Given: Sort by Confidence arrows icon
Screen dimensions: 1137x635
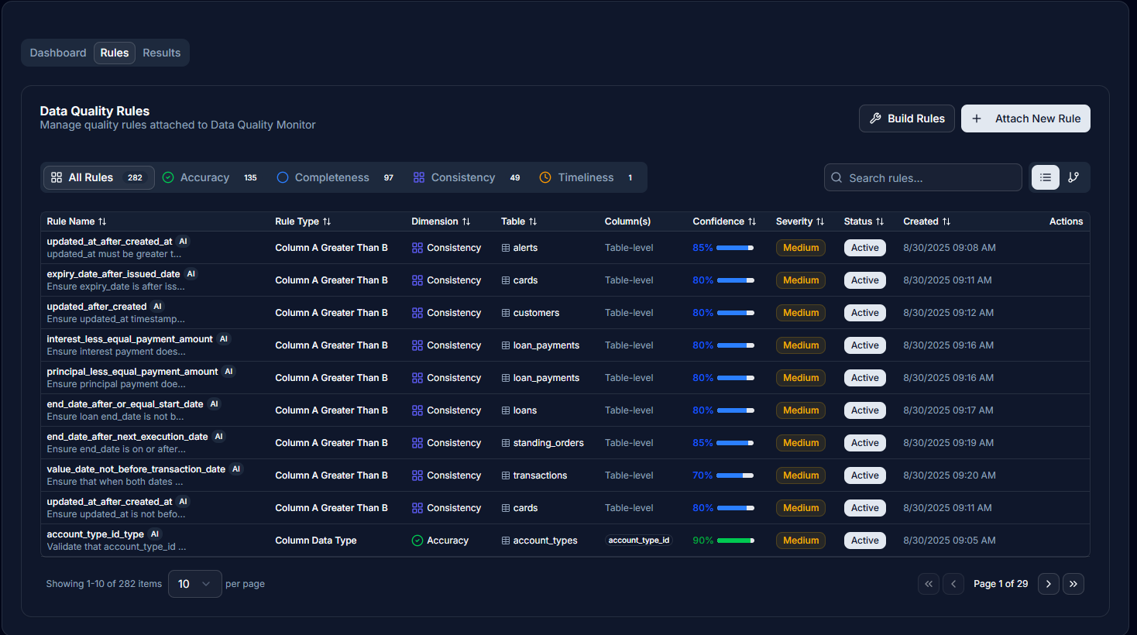Looking at the screenshot, I should (x=752, y=221).
